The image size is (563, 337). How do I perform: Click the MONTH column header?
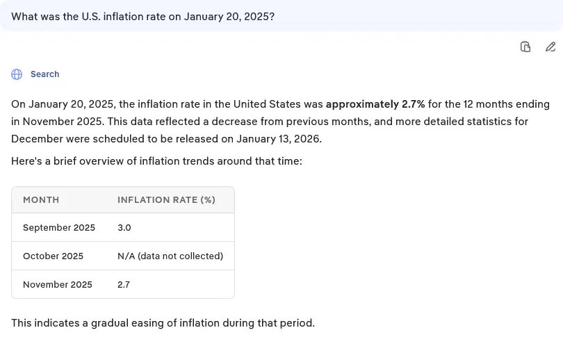(x=41, y=200)
